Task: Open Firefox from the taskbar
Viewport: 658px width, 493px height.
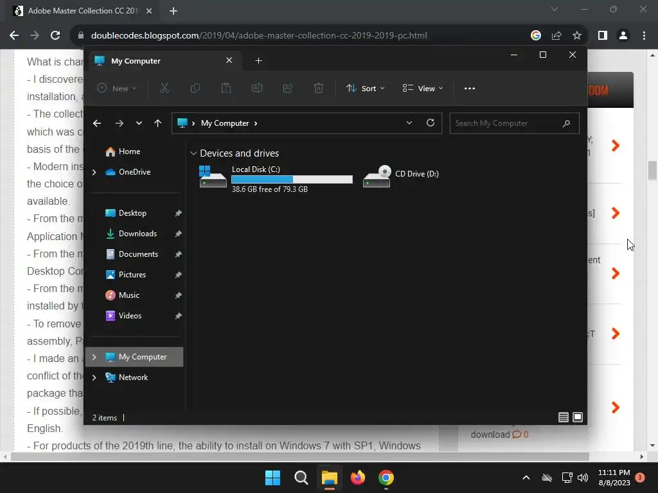Action: point(357,478)
